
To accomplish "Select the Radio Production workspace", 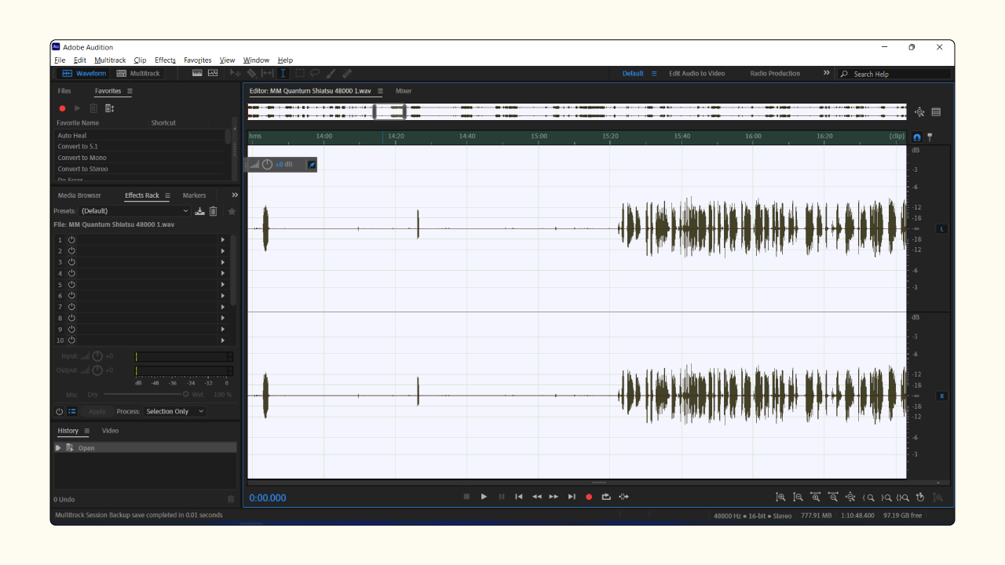I will pos(775,74).
